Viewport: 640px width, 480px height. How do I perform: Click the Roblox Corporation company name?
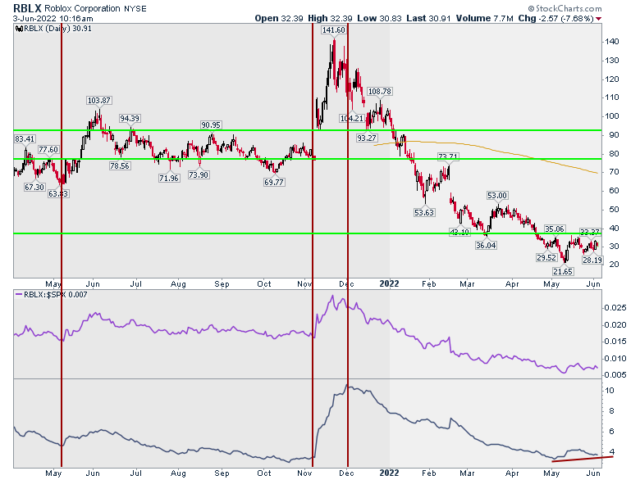82,8
